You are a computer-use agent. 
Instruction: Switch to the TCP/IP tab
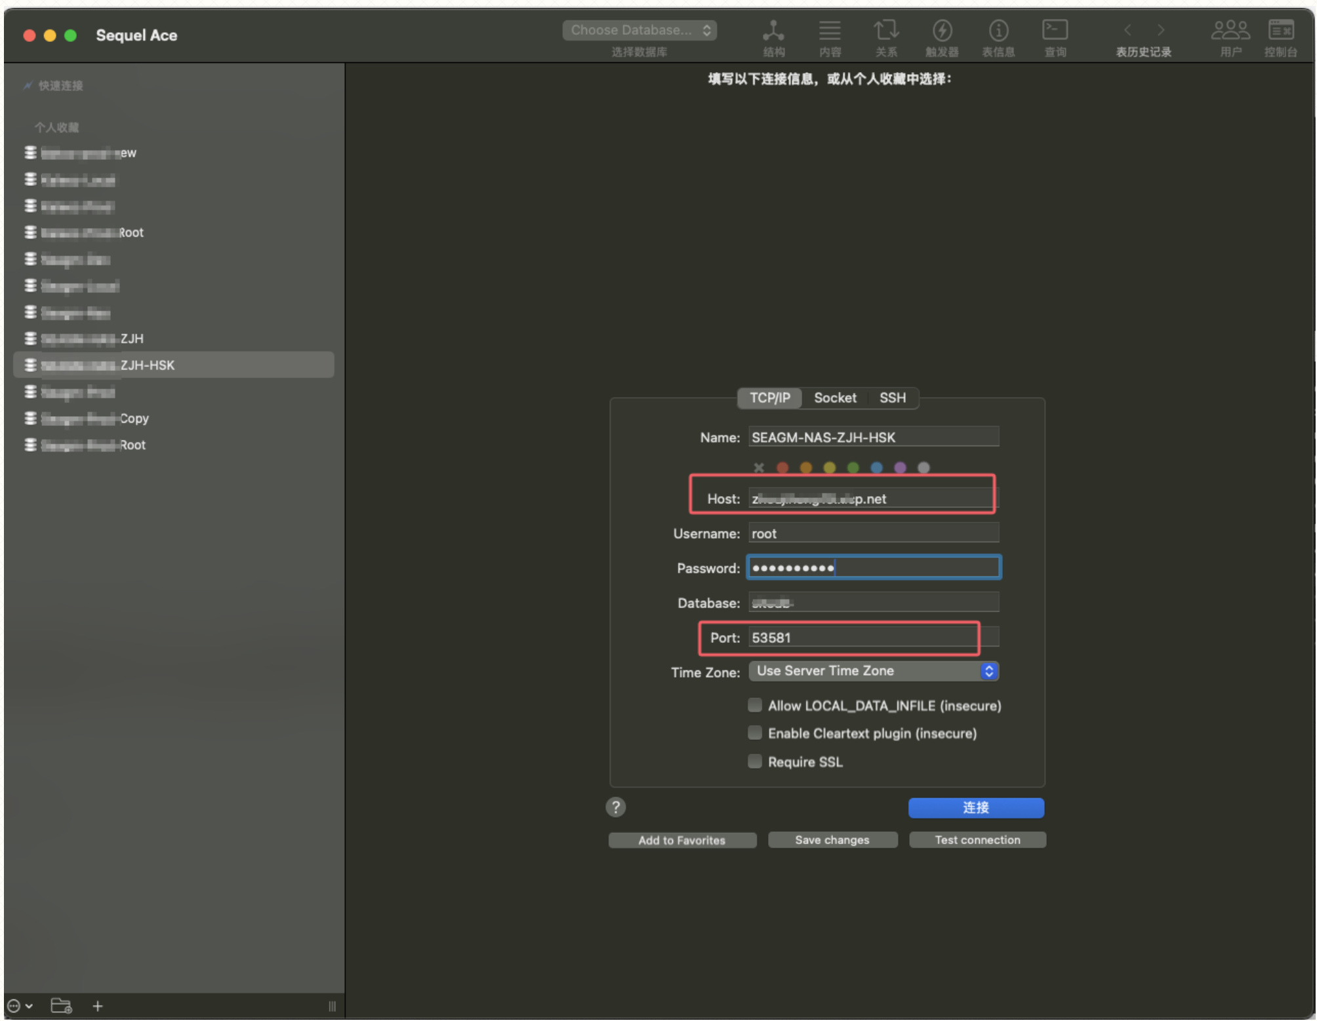point(770,398)
